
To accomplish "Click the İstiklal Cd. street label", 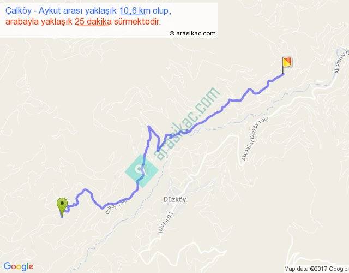I will pyautogui.click(x=165, y=222).
